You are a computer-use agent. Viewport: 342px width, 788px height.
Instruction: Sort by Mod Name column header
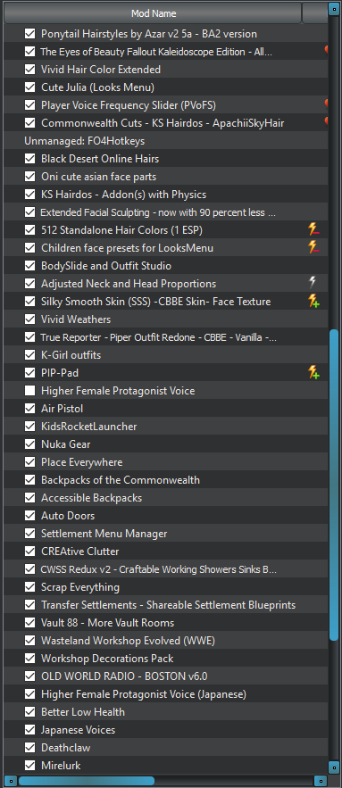tap(153, 13)
